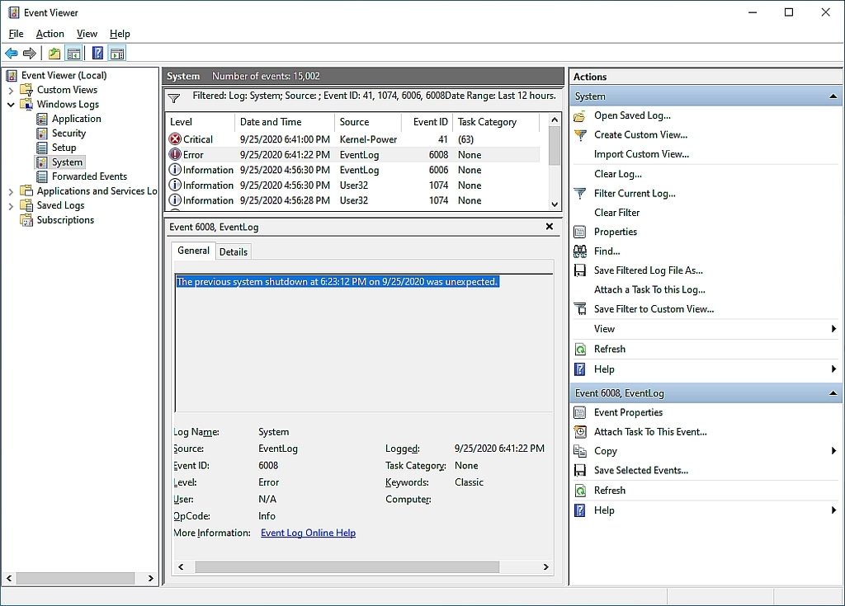Click the Save Filtered Log File As disk icon
845x606 pixels.
coord(580,270)
